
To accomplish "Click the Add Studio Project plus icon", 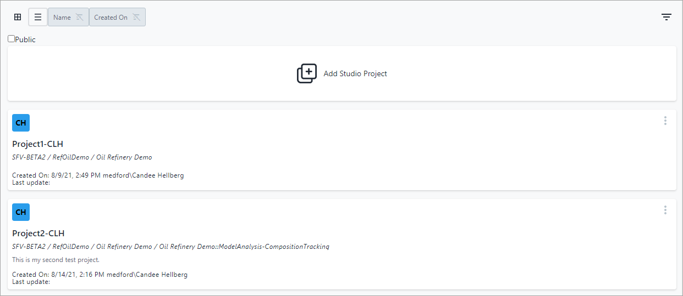I will point(307,73).
